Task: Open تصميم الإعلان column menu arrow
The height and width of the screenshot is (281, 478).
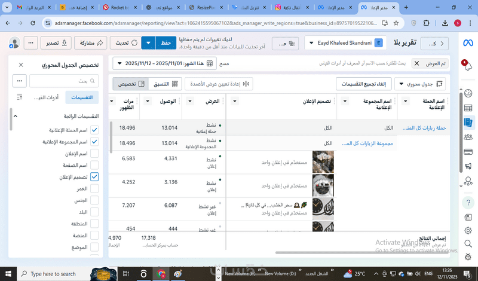Action: click(x=235, y=101)
